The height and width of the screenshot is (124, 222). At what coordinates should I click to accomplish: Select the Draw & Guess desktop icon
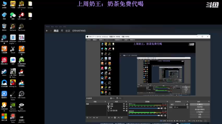coord(13,96)
